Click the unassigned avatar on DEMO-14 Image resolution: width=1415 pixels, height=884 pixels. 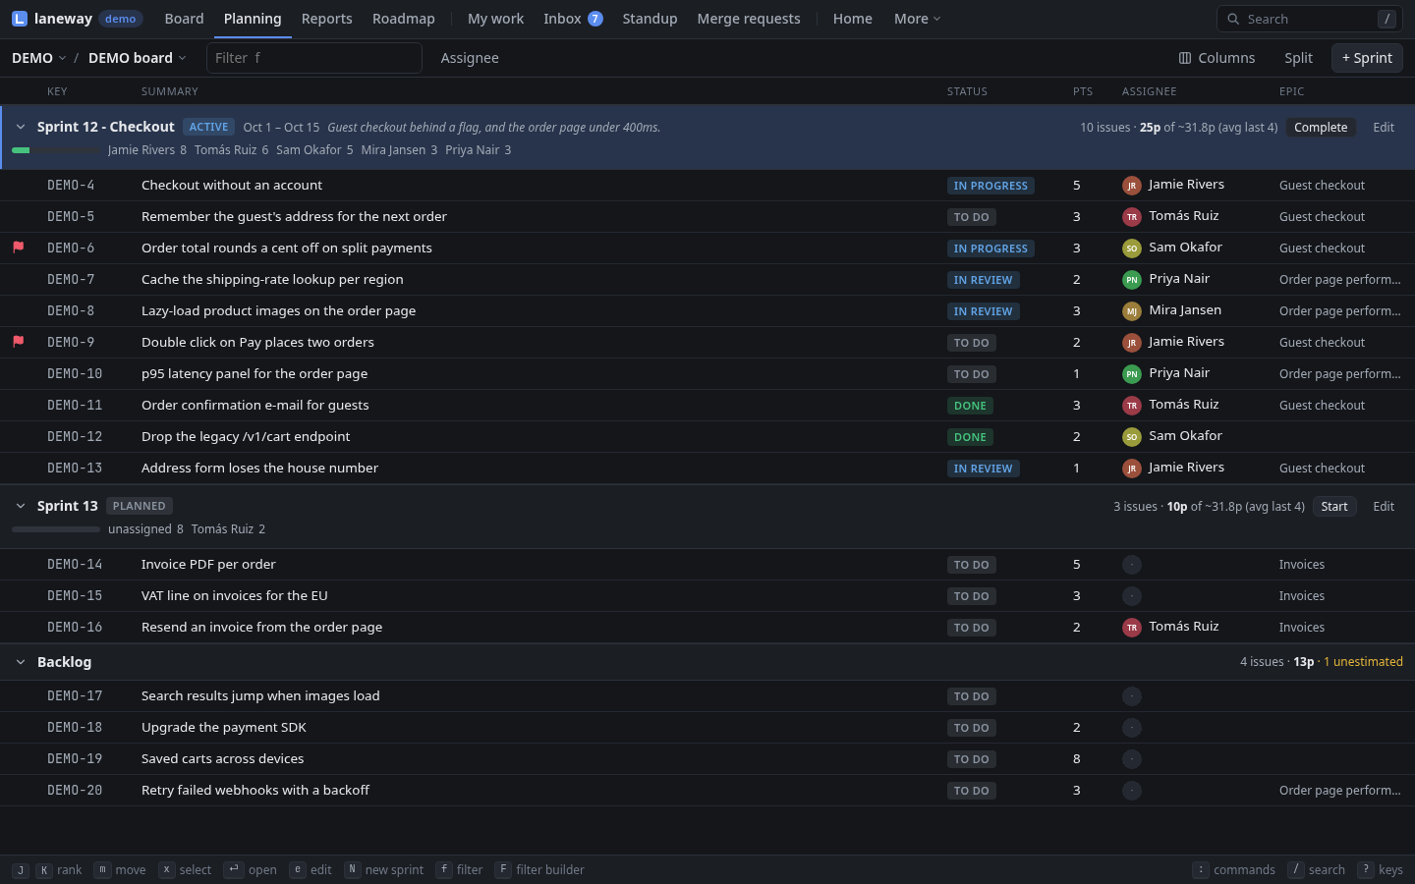point(1132,565)
